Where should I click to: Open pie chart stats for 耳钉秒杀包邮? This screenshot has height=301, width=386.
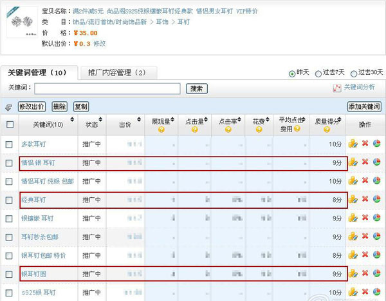pos(376,237)
